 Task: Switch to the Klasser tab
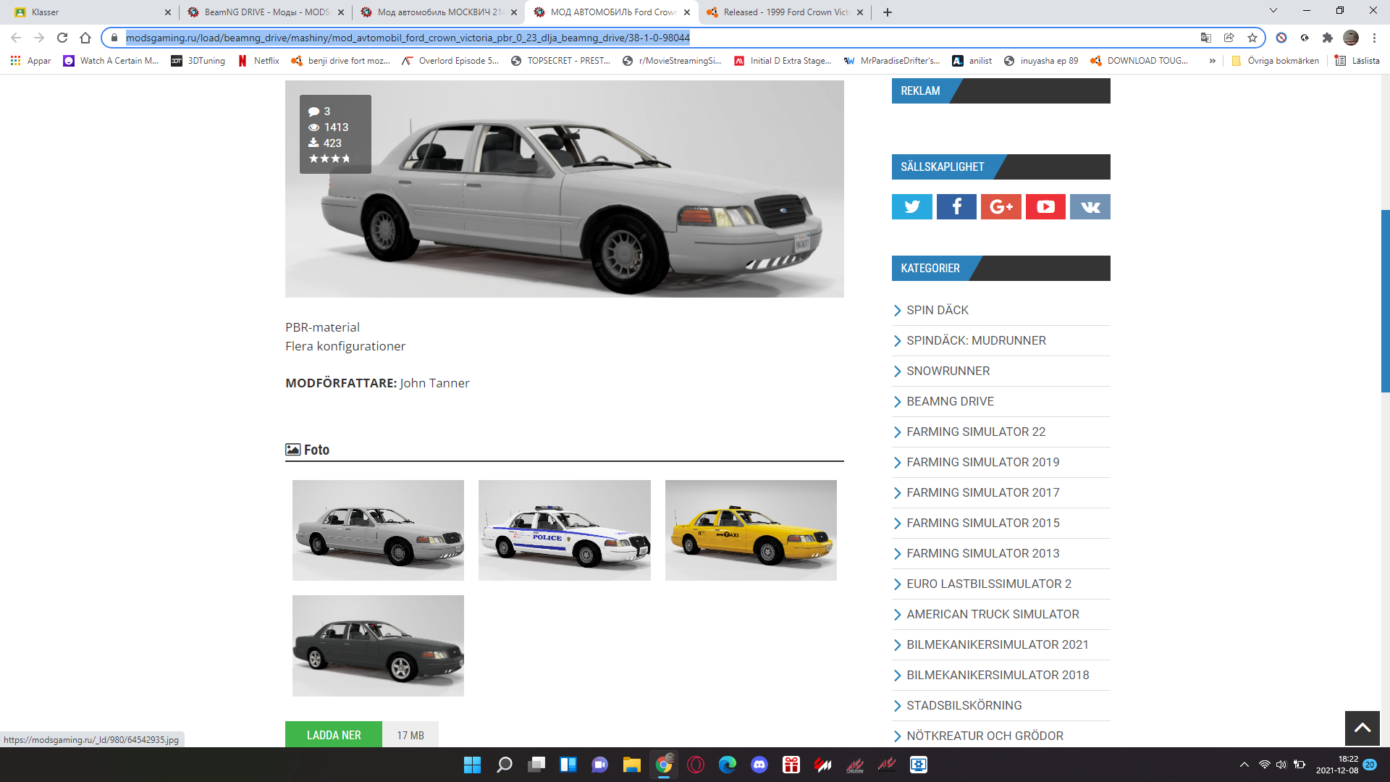click(x=87, y=12)
